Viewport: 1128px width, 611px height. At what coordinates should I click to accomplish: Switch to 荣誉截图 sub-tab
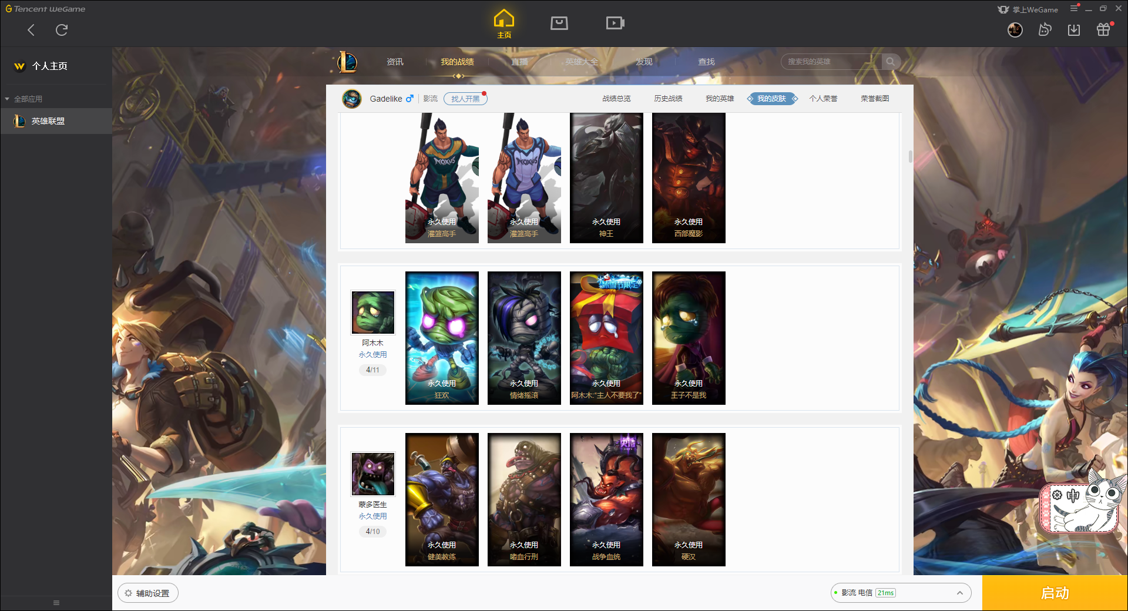(875, 99)
